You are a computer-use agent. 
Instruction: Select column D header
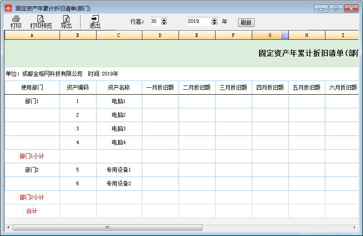click(160, 35)
